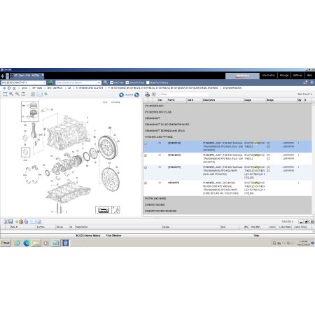Click into the parts Filter field
Screen dimensions: 315x315
click(x=184, y=94)
